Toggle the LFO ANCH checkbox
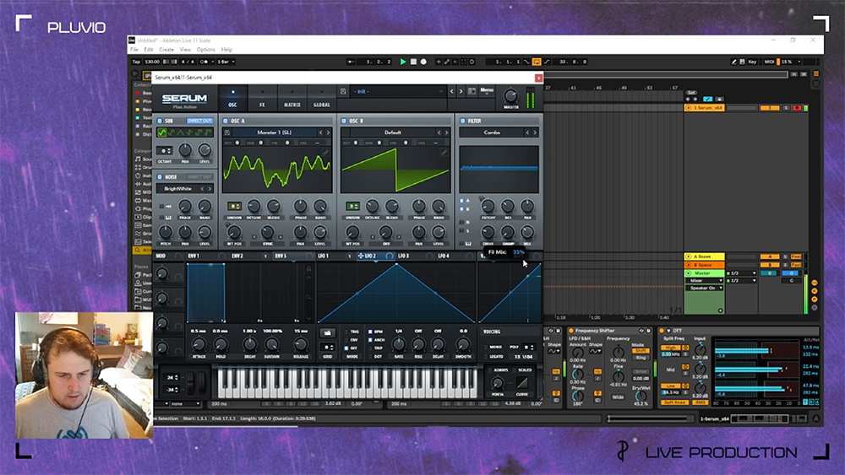 point(370,340)
